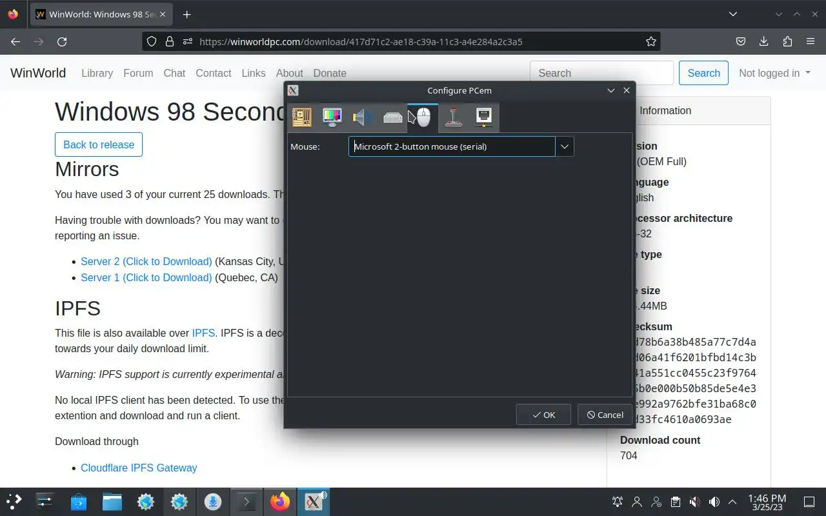Click the PCem dialog title bar X11 icon
The height and width of the screenshot is (516, 826).
click(293, 90)
